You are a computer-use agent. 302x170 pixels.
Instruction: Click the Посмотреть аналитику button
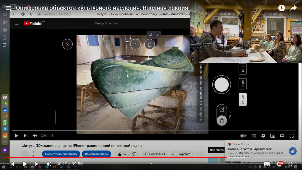tap(61, 154)
